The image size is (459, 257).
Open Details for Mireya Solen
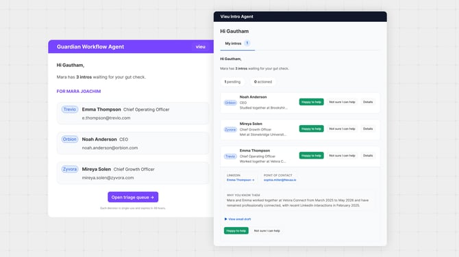[368, 128]
